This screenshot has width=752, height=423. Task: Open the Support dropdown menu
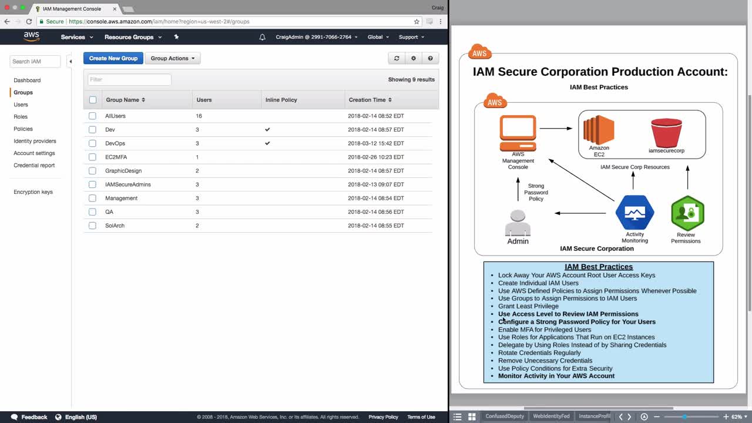click(411, 37)
